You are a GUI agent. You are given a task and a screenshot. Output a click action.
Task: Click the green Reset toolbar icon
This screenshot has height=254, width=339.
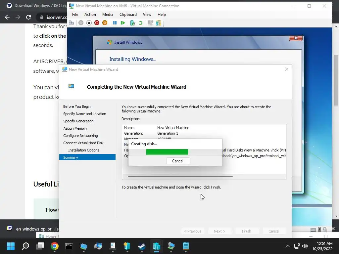pos(123,23)
